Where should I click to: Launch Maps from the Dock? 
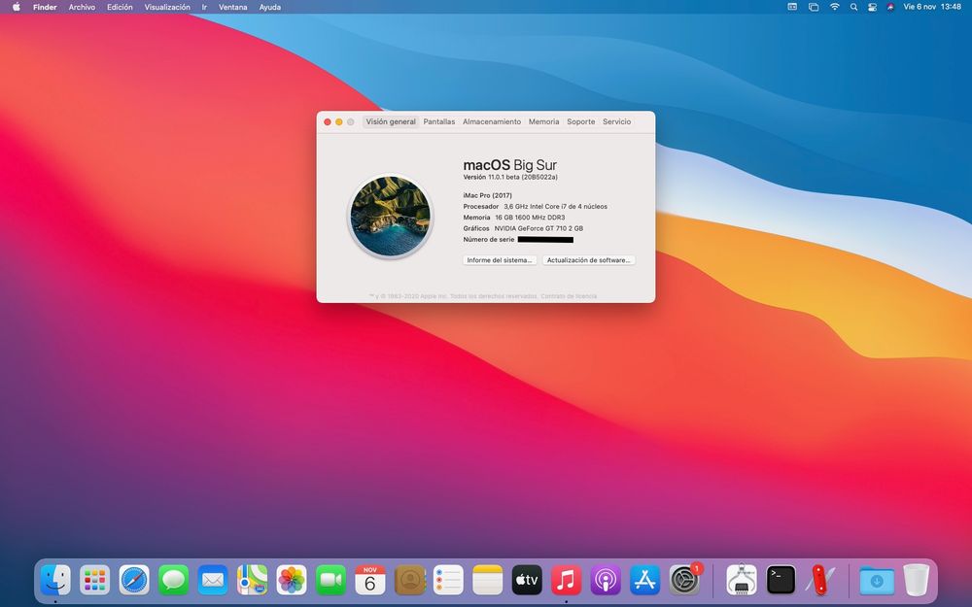[253, 581]
